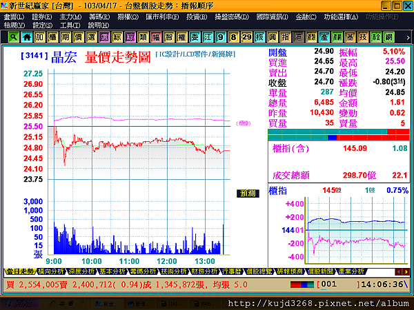Open the Windows 開始 Start button

[20, 304]
